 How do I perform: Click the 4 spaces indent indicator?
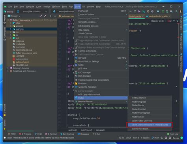tap(145, 138)
